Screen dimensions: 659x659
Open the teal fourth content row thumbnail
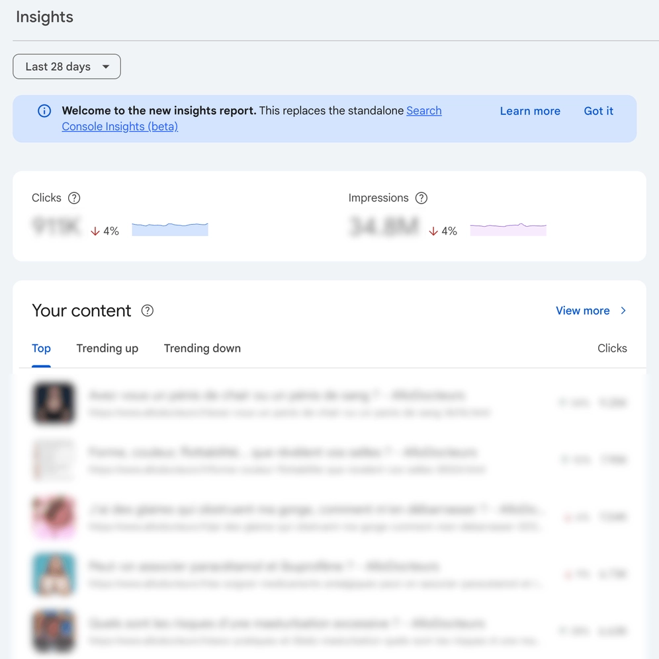[54, 574]
